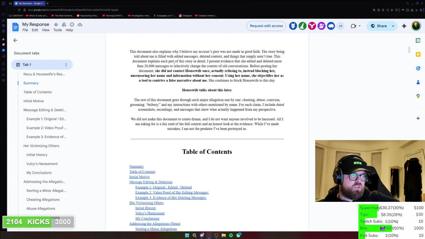The height and width of the screenshot is (239, 425).
Task: Open Example 3: Evidence of outline item
Action: [x=46, y=137]
